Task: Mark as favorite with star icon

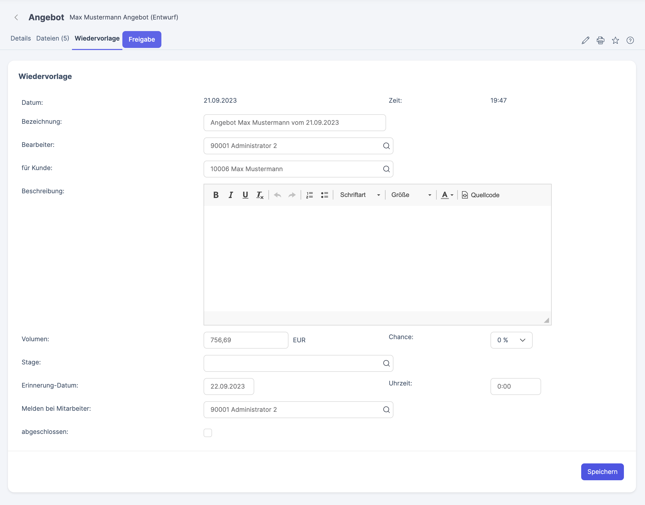Action: (x=615, y=40)
